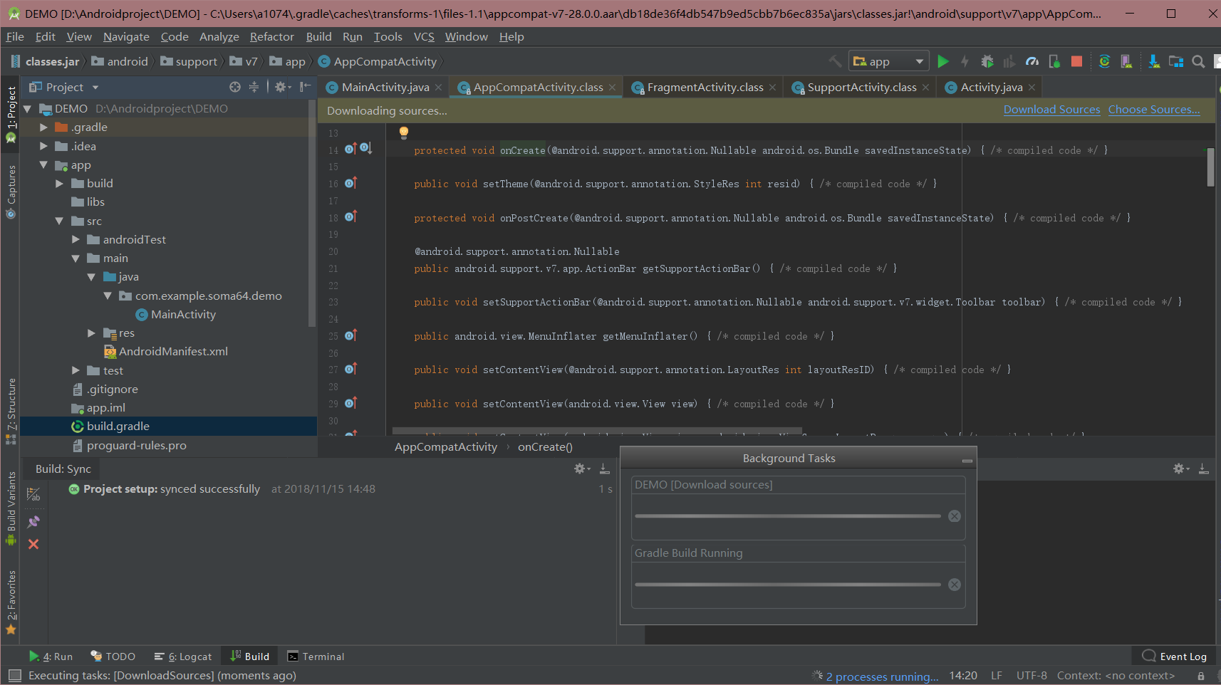Click the Run with Coverage icon
This screenshot has width=1221, height=685.
tap(1009, 62)
